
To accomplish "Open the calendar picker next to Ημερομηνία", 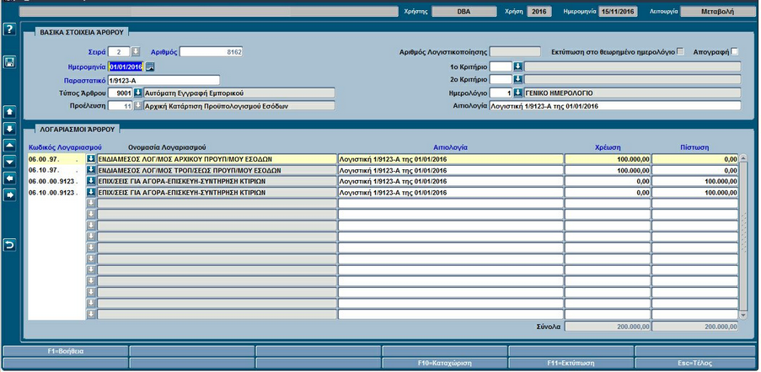I will pyautogui.click(x=150, y=66).
